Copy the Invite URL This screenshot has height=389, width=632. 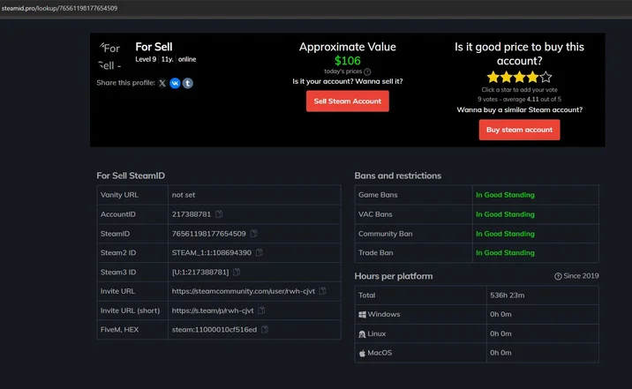click(322, 291)
